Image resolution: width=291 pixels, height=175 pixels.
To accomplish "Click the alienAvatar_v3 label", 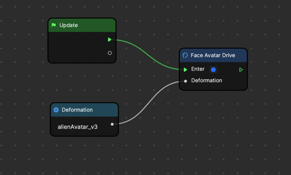I will 78,127.
